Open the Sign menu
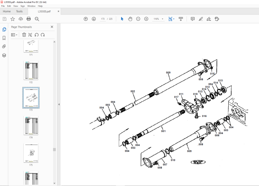Image resolution: width=259 pixels, height=186 pixels. click(22, 6)
